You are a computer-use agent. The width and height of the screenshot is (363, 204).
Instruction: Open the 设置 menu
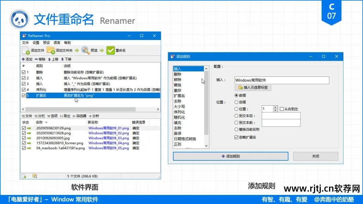click(35, 43)
